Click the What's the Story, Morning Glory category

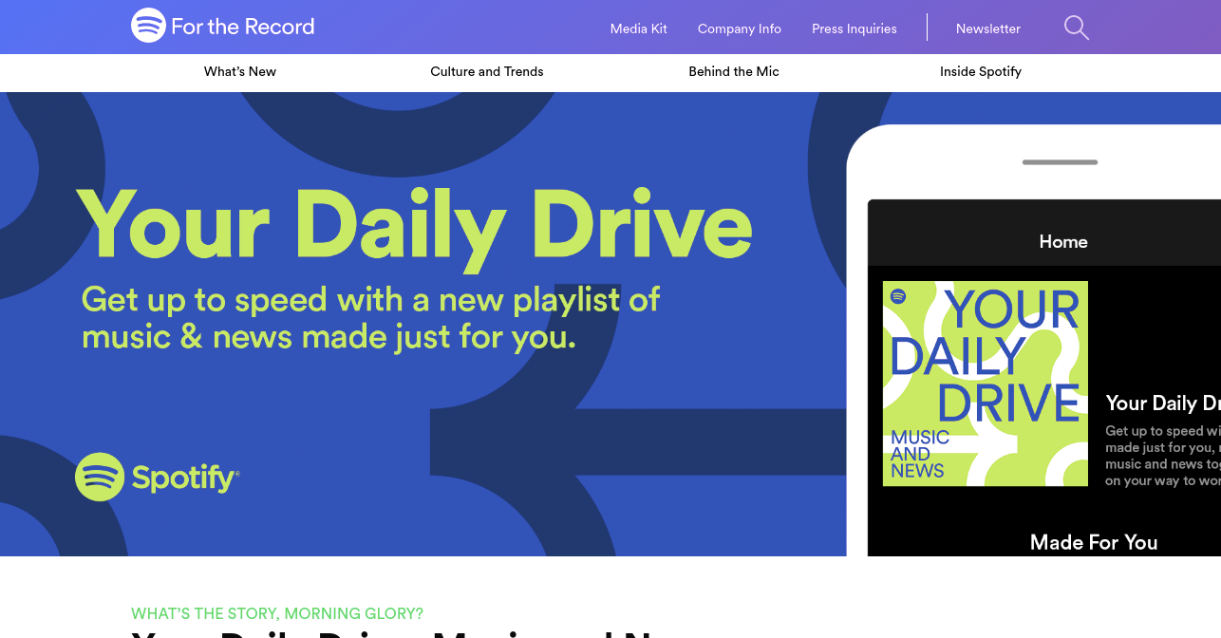pos(277,613)
